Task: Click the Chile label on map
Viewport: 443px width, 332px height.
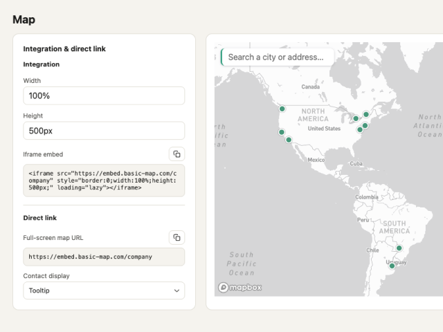Action: pyautogui.click(x=372, y=250)
